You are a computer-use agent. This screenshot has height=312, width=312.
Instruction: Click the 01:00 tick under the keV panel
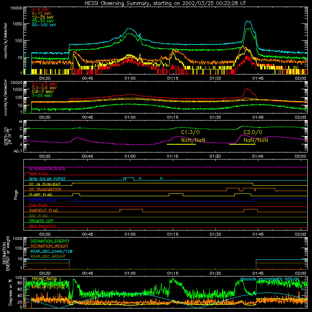pyautogui.click(x=130, y=78)
